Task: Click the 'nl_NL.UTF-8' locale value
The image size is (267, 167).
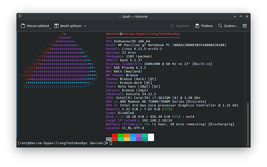Action: [x=133, y=128]
